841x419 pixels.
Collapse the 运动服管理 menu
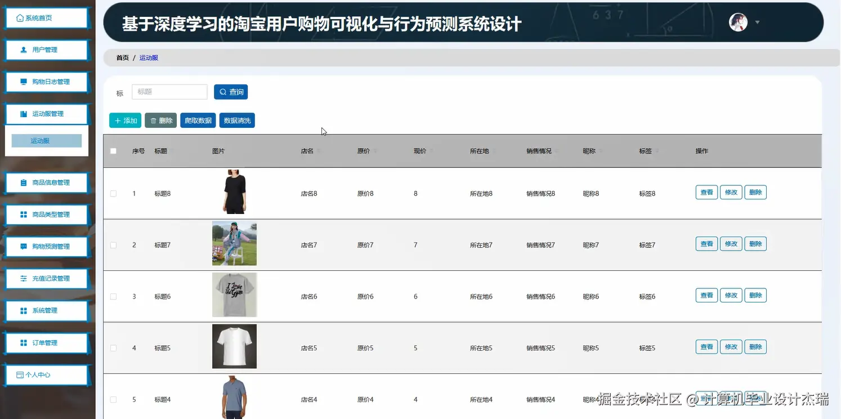point(47,114)
